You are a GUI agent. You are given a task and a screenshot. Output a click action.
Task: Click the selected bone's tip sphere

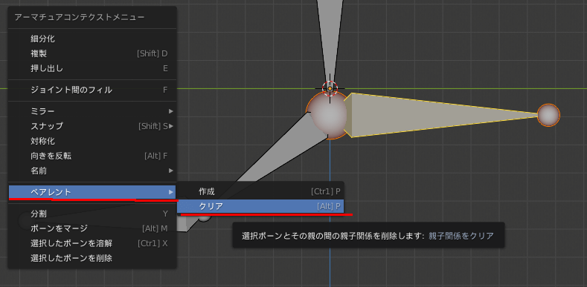point(548,115)
